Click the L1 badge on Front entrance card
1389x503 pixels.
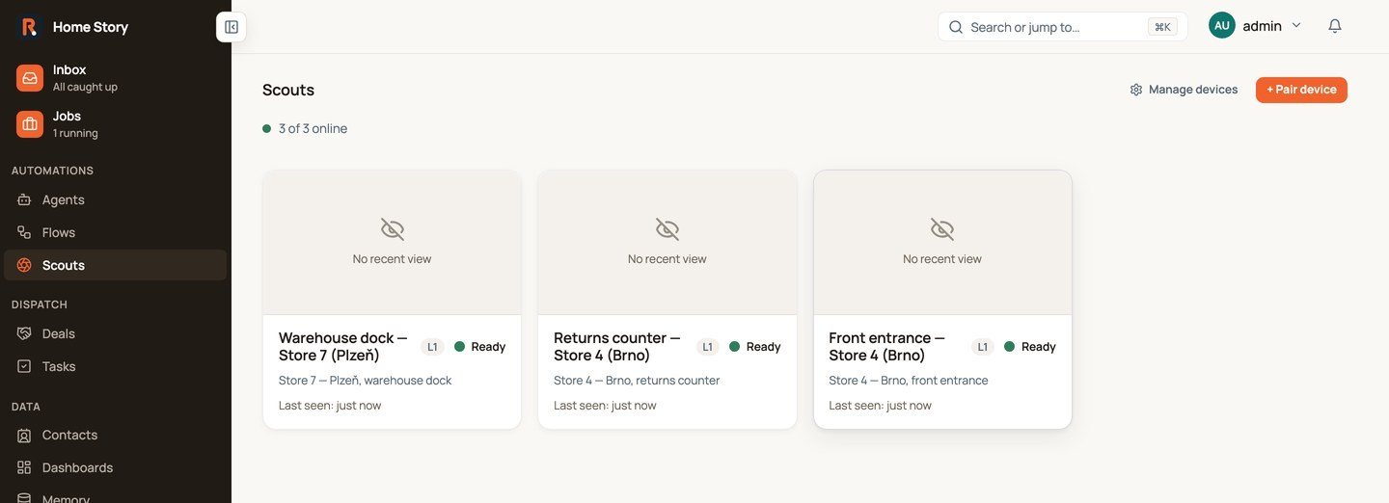click(983, 347)
